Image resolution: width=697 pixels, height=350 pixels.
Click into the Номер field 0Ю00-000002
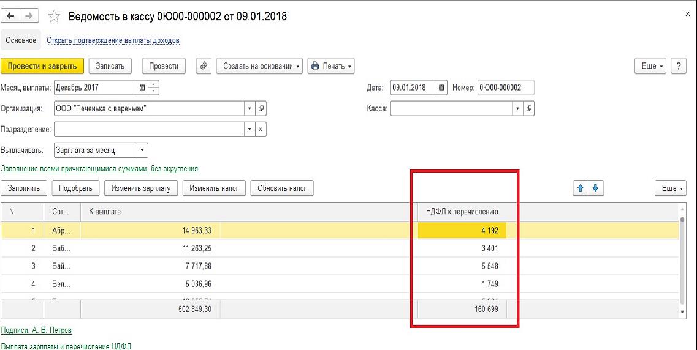506,87
